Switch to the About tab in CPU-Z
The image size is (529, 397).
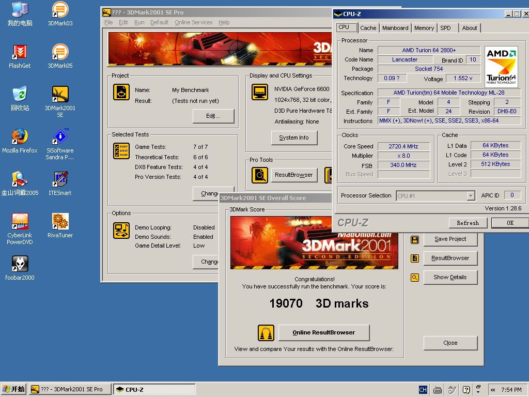tap(469, 28)
